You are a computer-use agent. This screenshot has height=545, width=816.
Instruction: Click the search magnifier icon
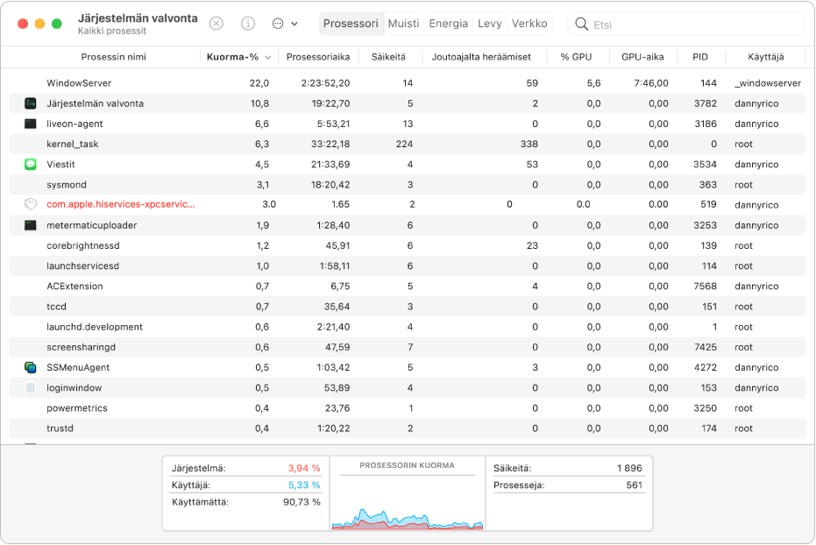point(581,24)
